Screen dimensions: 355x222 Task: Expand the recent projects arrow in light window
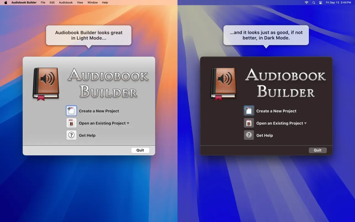tap(128, 123)
